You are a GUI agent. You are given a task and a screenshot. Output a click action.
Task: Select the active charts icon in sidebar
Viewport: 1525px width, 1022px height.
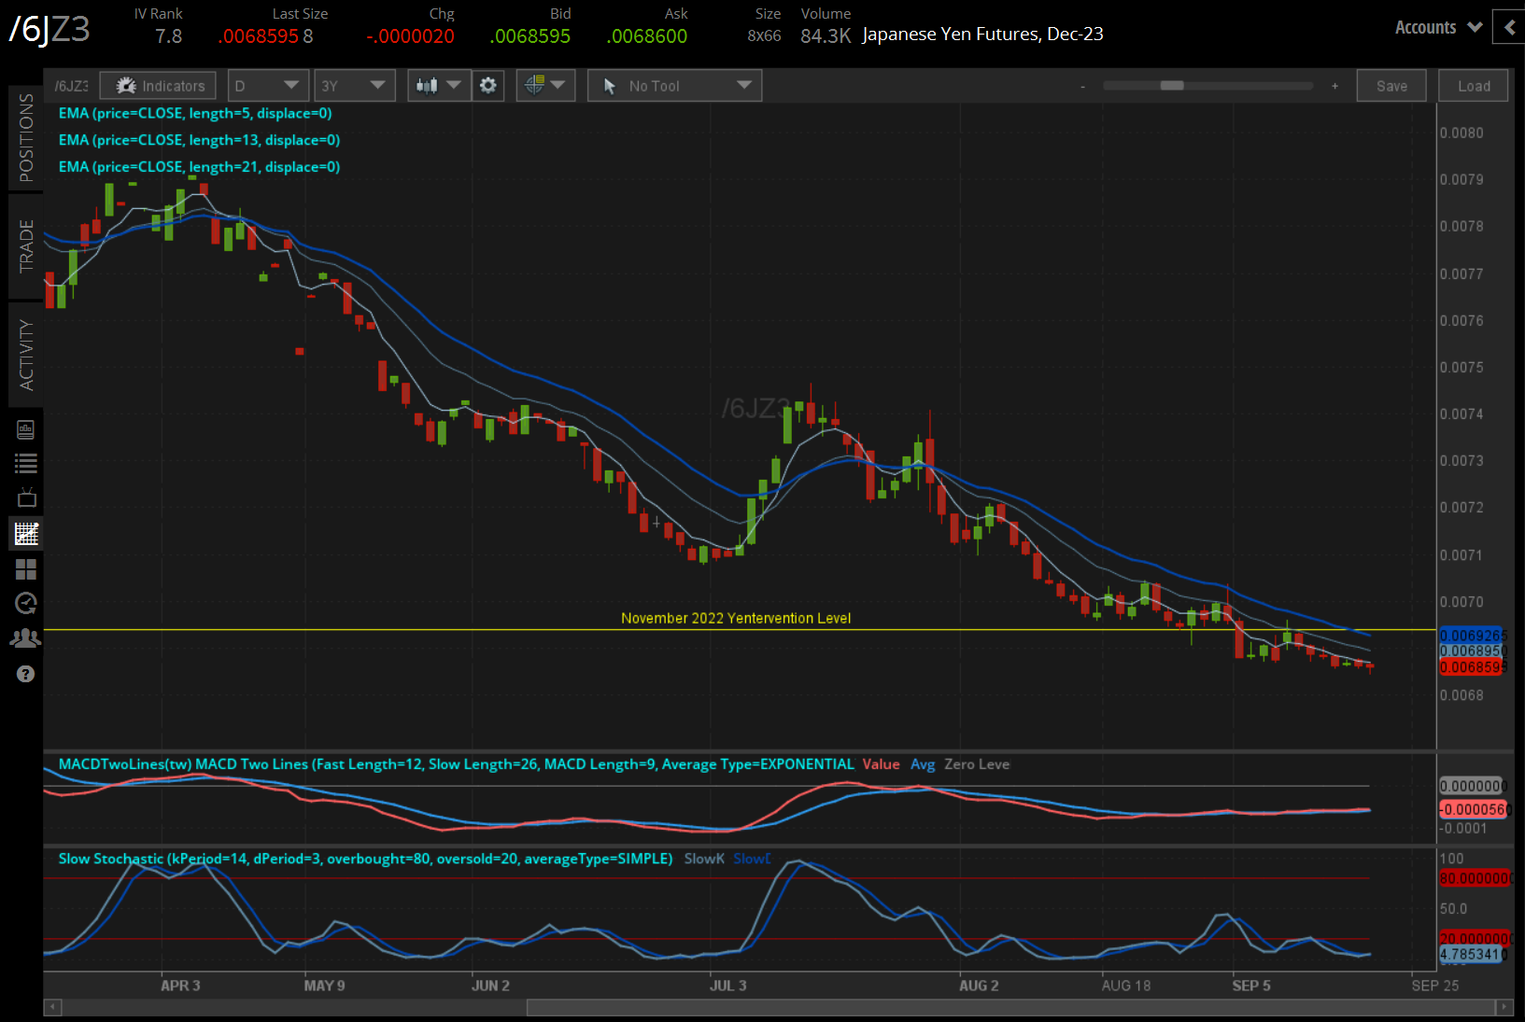click(26, 534)
